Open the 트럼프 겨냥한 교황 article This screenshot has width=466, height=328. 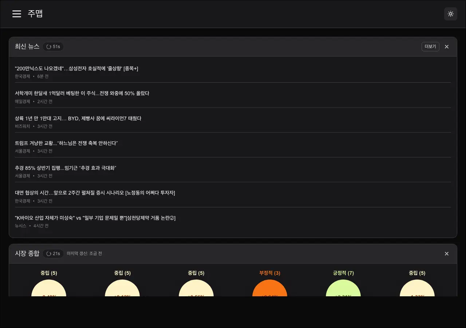(66, 143)
